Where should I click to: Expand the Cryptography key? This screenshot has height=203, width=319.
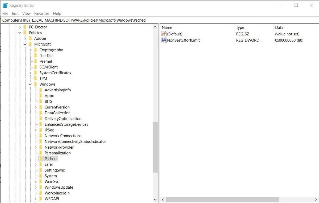[31, 50]
